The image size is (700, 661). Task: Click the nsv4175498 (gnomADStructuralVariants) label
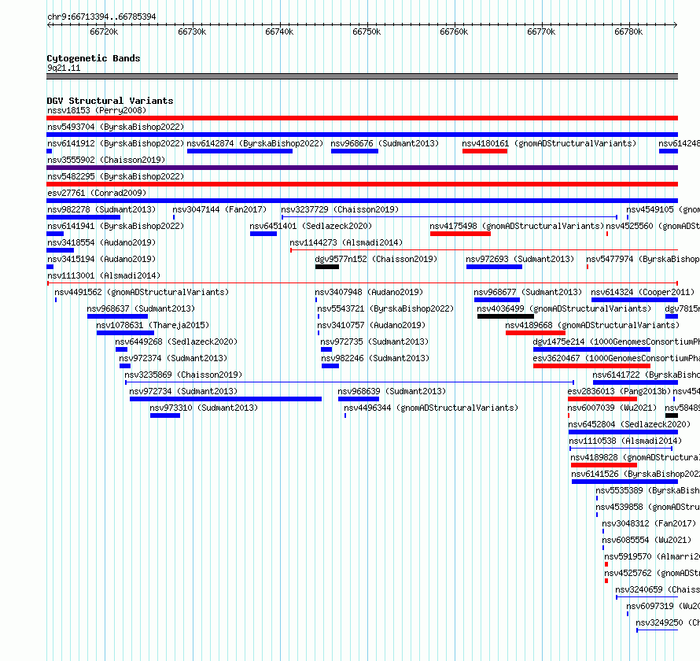517,226
